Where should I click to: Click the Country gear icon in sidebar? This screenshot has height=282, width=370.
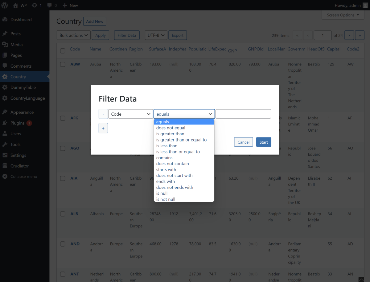tap(5, 77)
